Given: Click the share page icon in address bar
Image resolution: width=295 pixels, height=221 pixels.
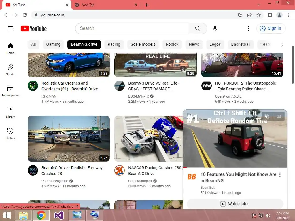Looking at the screenshot, I should click(x=249, y=15).
